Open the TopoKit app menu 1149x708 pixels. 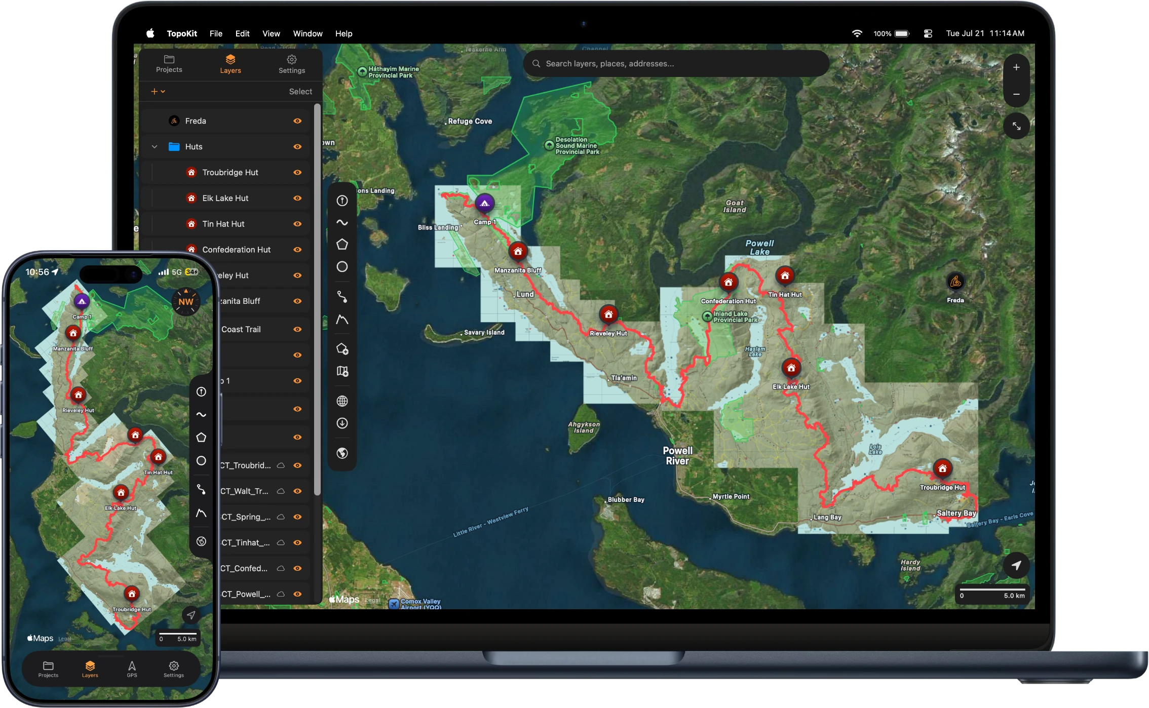click(182, 33)
